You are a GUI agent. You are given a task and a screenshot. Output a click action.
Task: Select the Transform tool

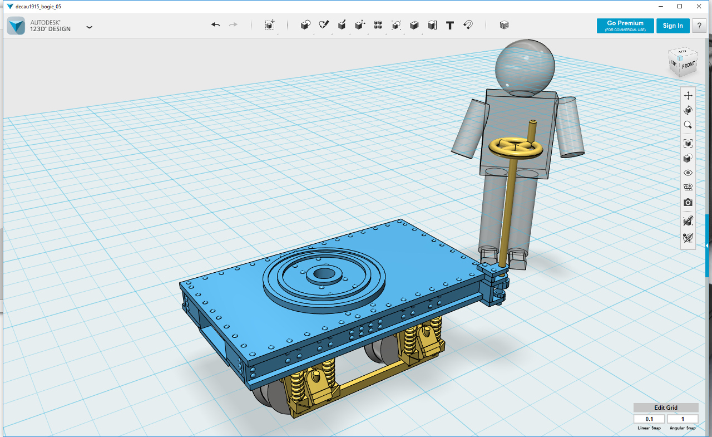click(270, 25)
